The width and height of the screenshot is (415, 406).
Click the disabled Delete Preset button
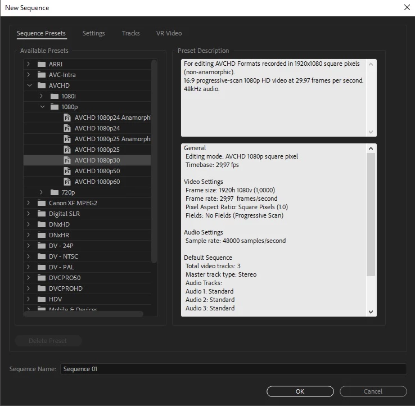(x=48, y=341)
